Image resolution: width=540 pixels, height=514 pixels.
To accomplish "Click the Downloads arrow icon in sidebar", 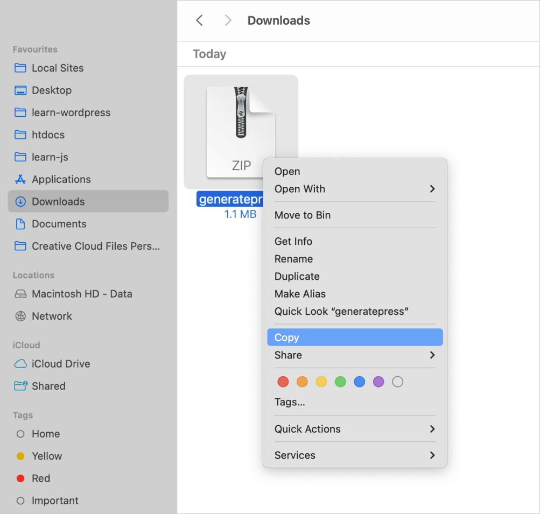I will point(20,201).
